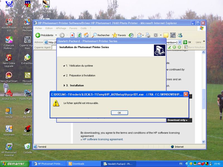Image resolution: width=223 pixels, height=167 pixels.
Task: Open the Précédente history dropdown arrow
Action: (x=56, y=35)
